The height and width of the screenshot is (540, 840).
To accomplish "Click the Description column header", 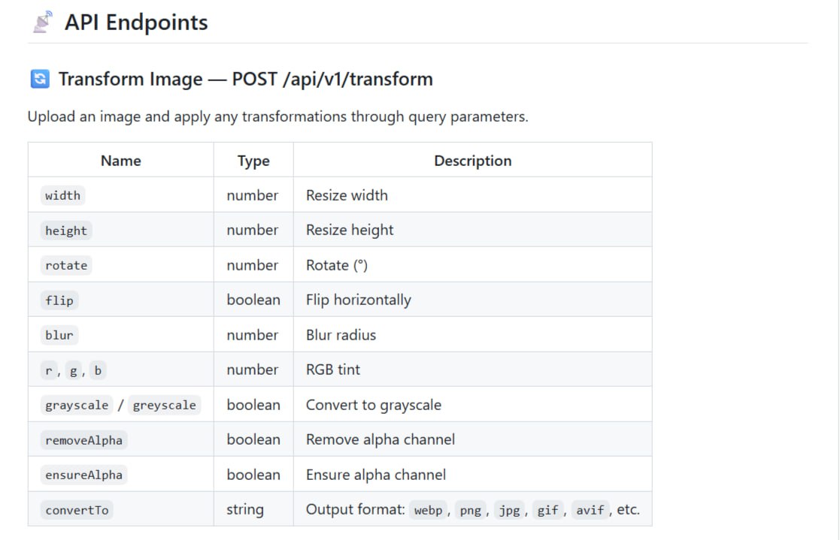I will [x=472, y=161].
